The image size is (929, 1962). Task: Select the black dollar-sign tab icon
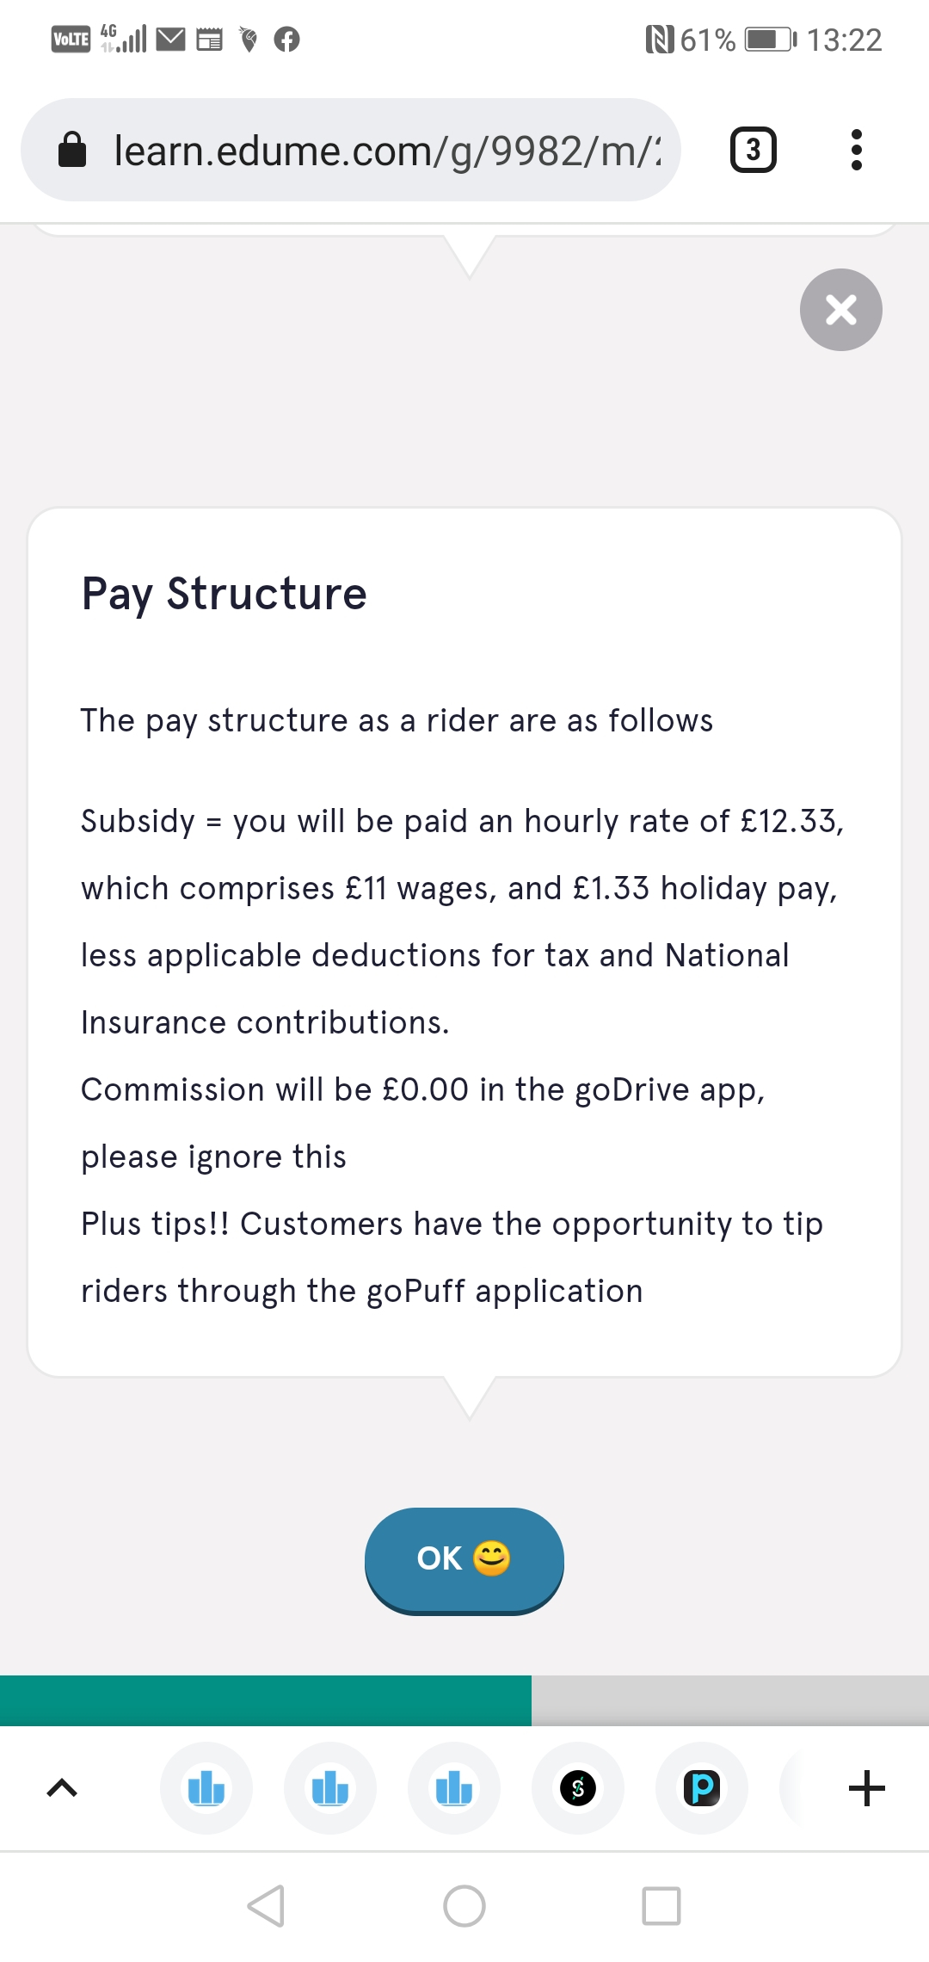point(578,1788)
